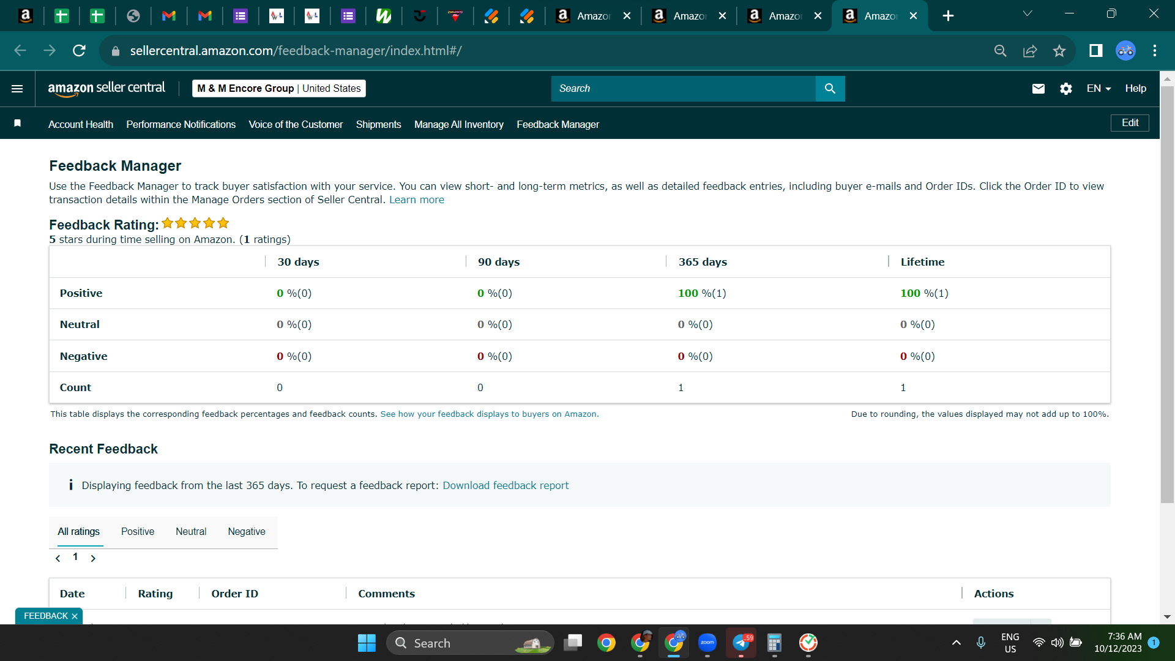This screenshot has height=661, width=1175.
Task: Open the hamburger navigation menu
Action: 17,89
